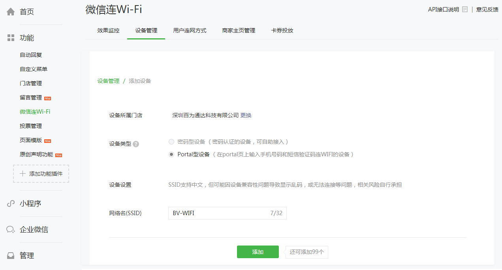Open 首页 in the sidebar
The height and width of the screenshot is (270, 502).
coord(27,12)
